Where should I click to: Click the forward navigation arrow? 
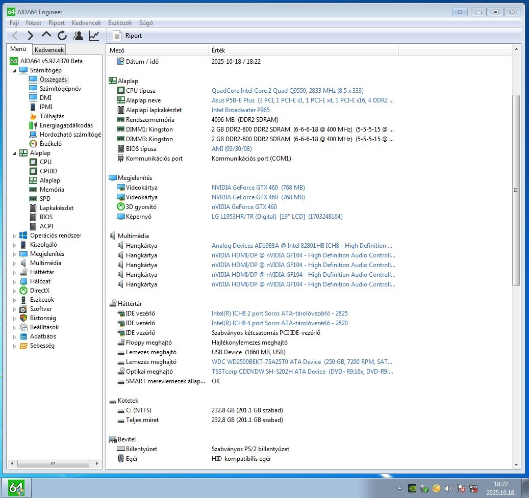[x=31, y=35]
